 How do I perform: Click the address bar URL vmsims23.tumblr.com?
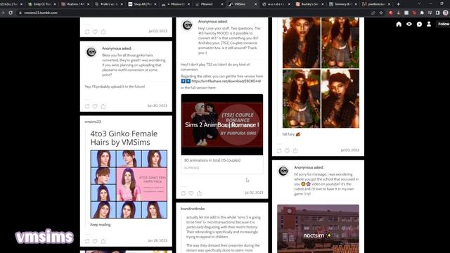[41, 13]
